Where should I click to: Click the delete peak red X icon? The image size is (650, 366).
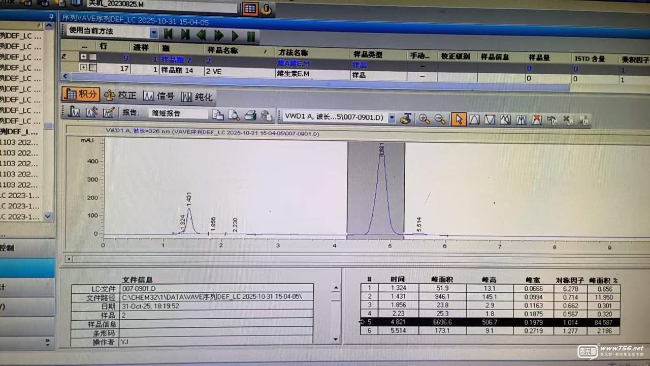click(536, 120)
